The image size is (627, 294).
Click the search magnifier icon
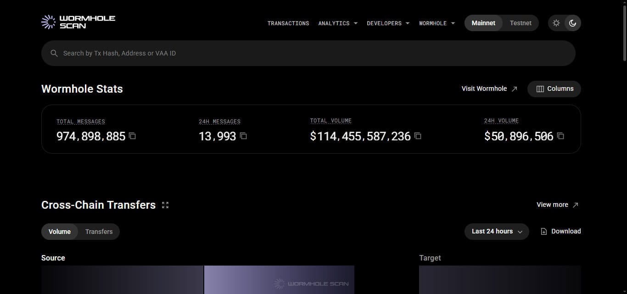[54, 53]
